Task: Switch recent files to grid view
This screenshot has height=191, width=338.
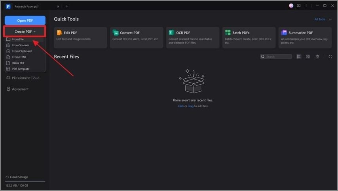Action: (x=308, y=57)
